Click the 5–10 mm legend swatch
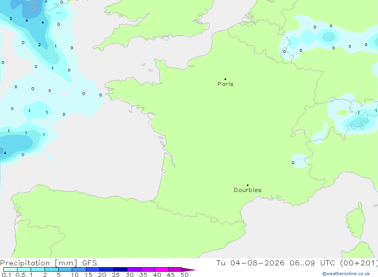Image resolution: width=378 pixels, height=277 pixels. [65, 269]
